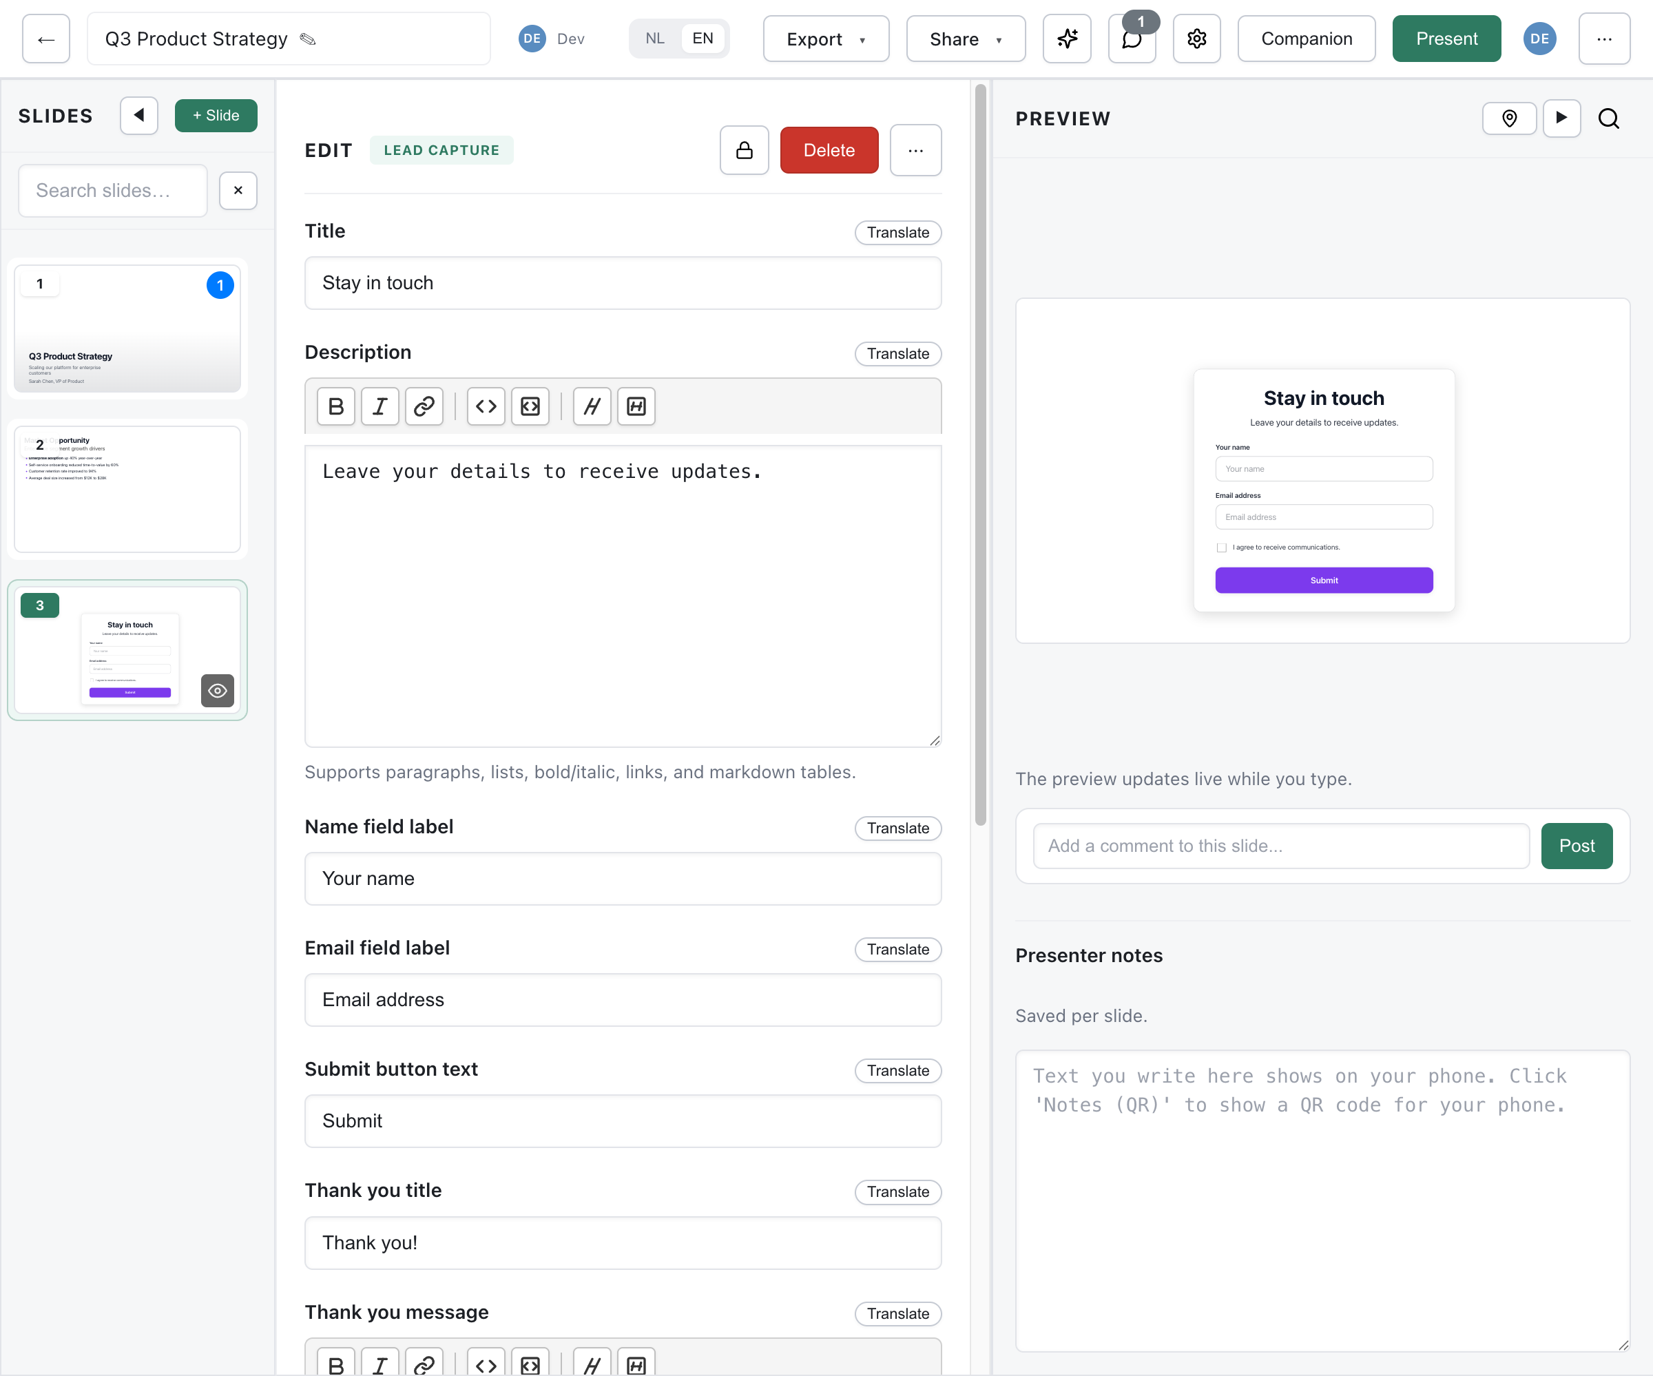
Task: Tick the agree to communications checkbox in preview
Action: 1221,548
